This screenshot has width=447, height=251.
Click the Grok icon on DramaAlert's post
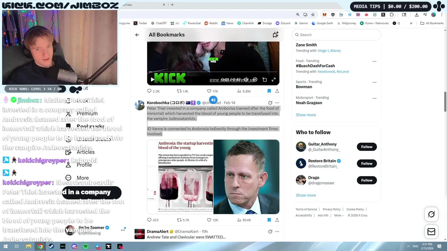(270, 231)
